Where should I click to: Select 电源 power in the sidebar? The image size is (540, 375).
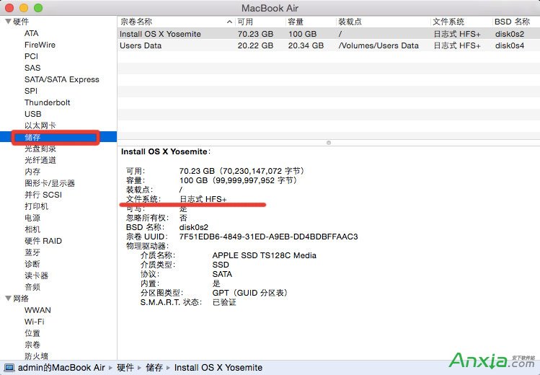pos(32,218)
